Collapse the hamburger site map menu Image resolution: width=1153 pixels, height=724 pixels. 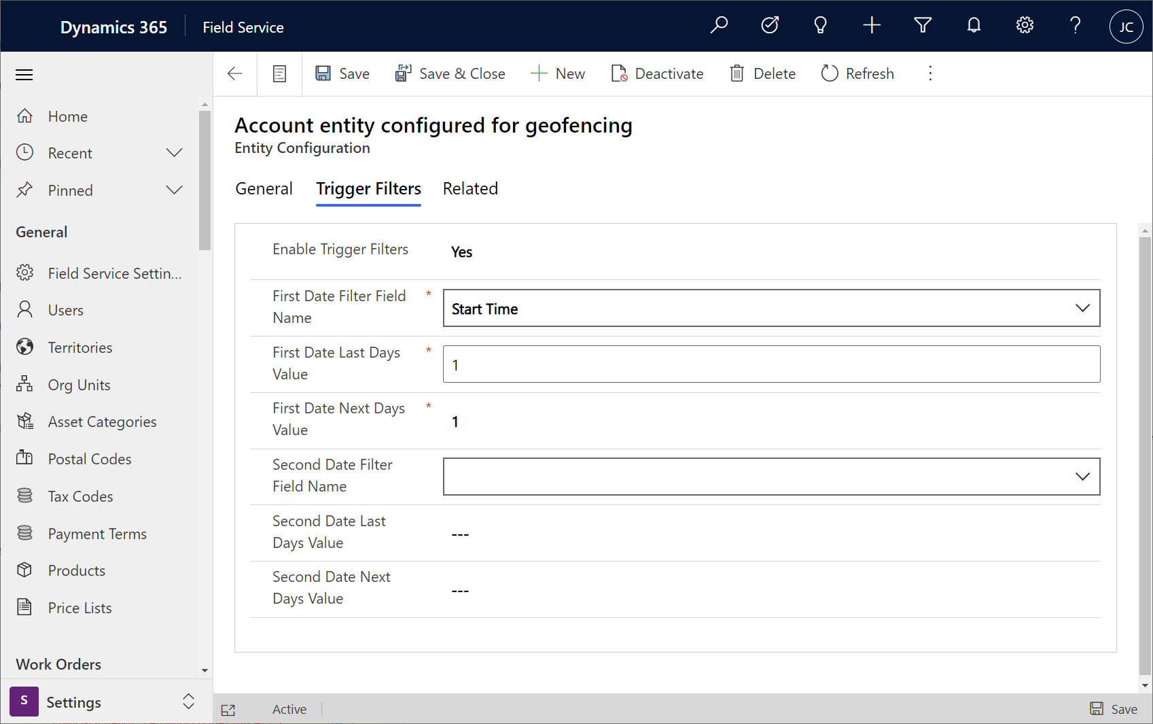24,75
